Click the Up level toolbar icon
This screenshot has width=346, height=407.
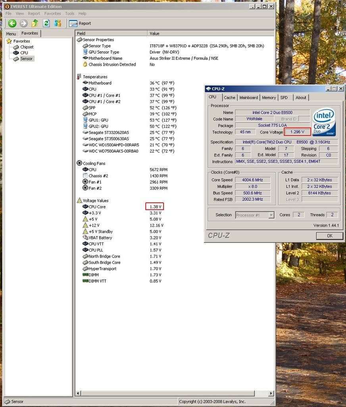pos(35,23)
